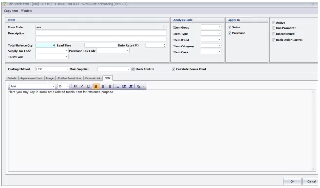The image size is (320, 188).
Task: Uncheck Sales under Apply In
Action: point(230,27)
